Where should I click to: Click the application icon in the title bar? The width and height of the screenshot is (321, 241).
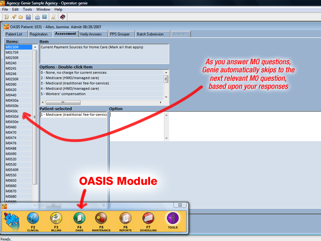(x=3, y=3)
